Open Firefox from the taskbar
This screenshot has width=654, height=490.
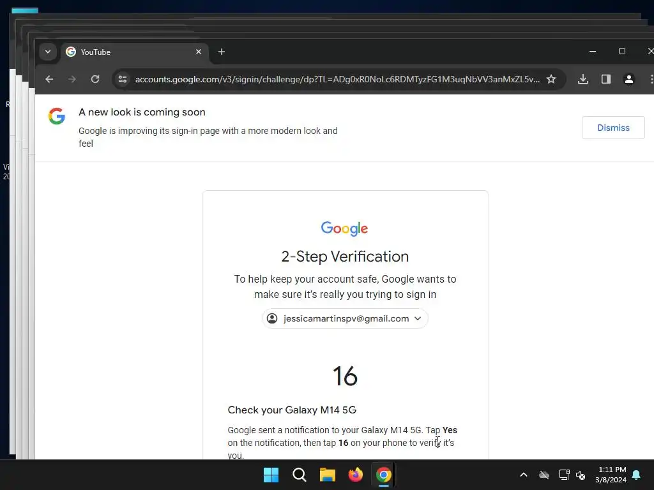(x=355, y=475)
